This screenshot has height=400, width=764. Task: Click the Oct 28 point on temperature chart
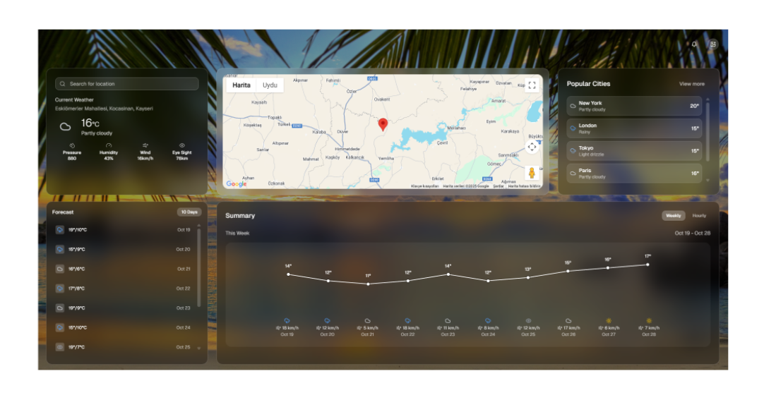click(647, 265)
